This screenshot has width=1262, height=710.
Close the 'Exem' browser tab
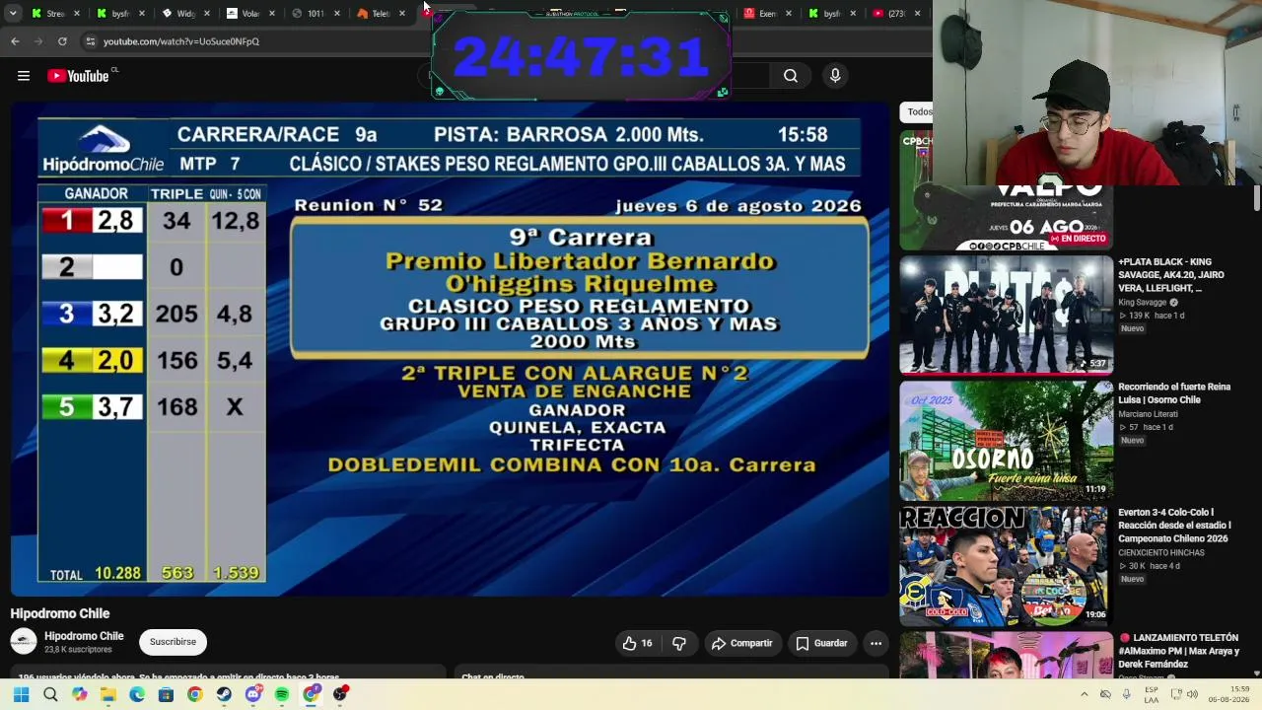pyautogui.click(x=789, y=14)
